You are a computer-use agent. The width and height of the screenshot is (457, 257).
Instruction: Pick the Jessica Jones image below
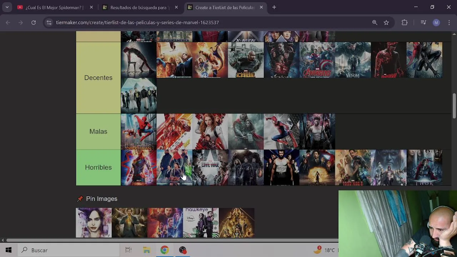pos(94,223)
